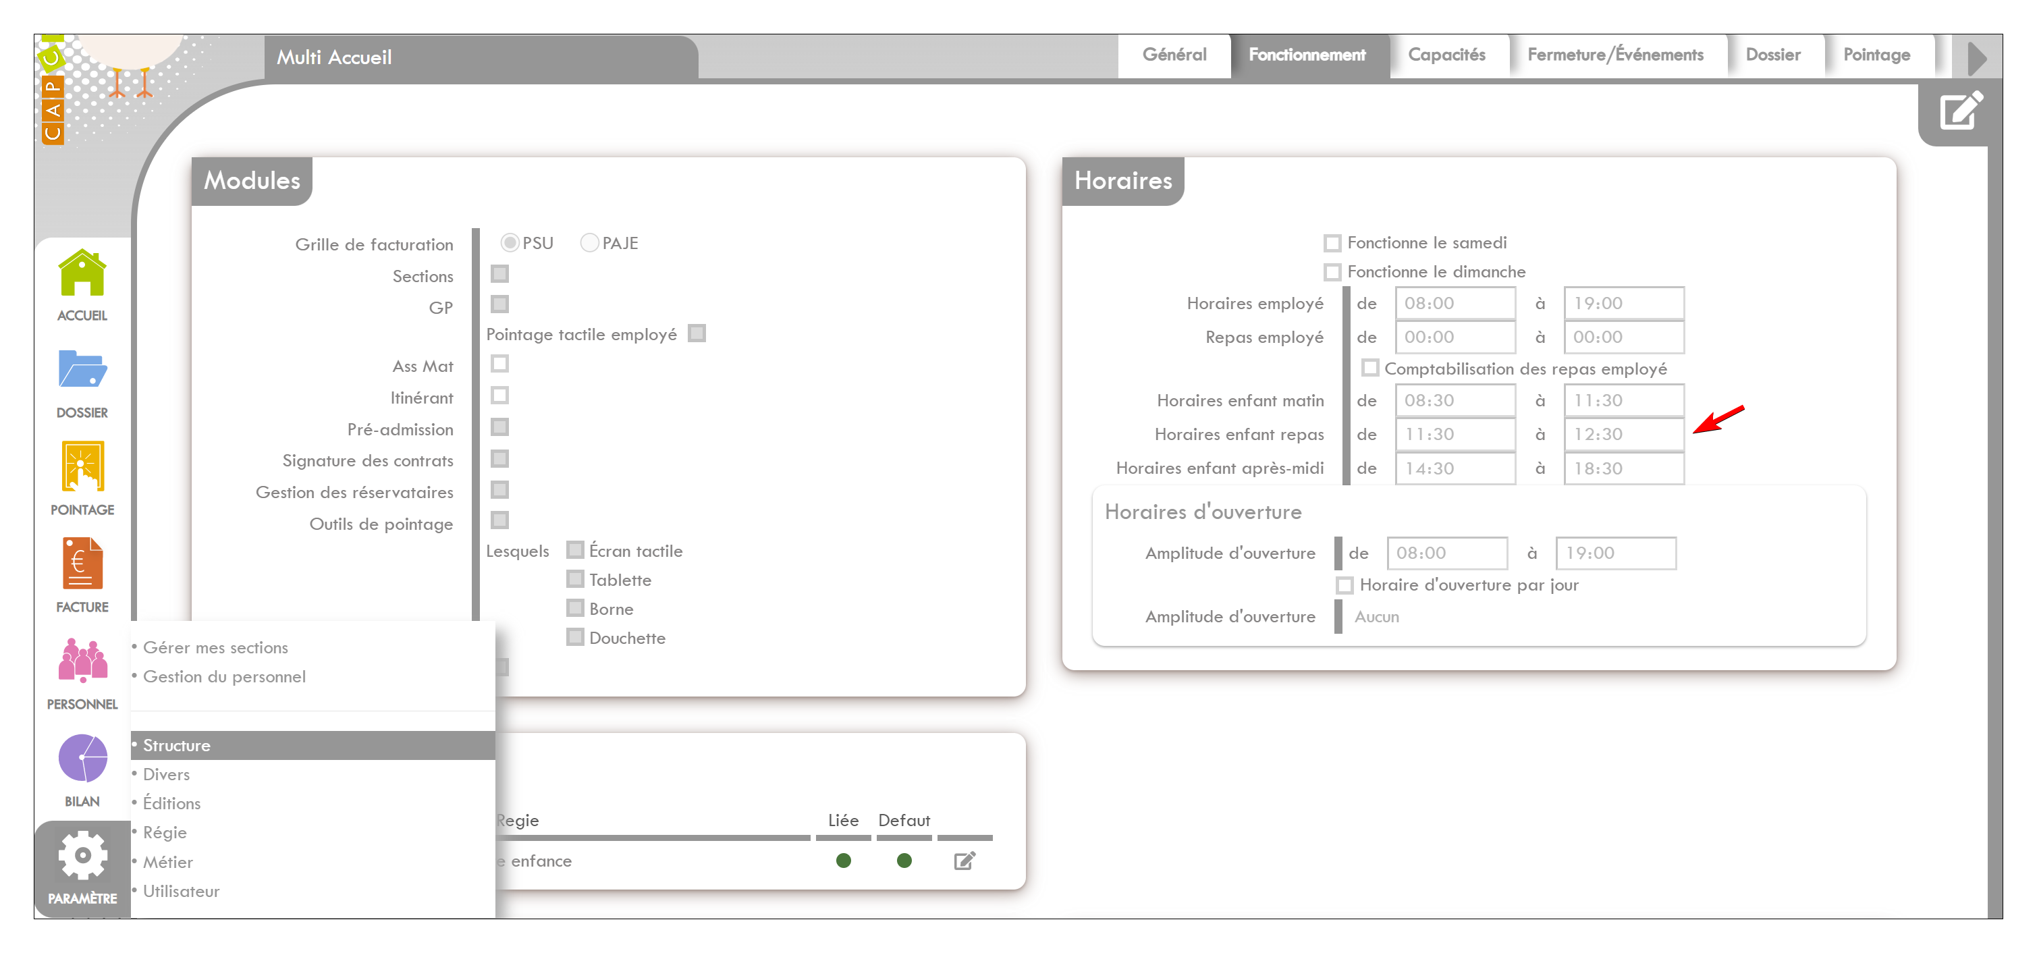Switch to the Général tab

[x=1174, y=55]
